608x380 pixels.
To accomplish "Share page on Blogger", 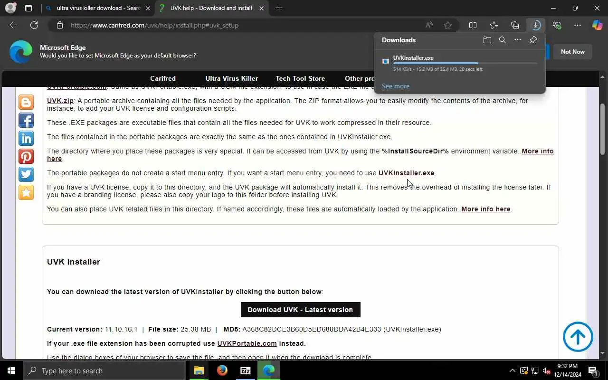I will (x=26, y=102).
